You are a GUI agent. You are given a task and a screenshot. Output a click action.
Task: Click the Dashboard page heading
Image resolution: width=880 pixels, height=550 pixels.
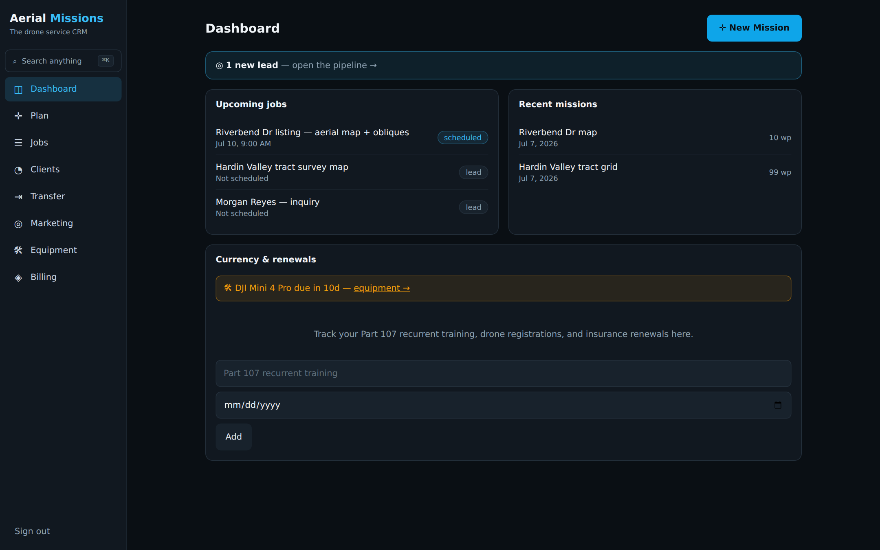242,28
